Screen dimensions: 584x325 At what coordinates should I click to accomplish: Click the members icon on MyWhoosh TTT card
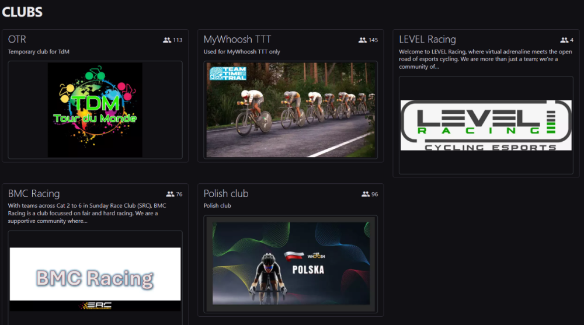coord(363,40)
